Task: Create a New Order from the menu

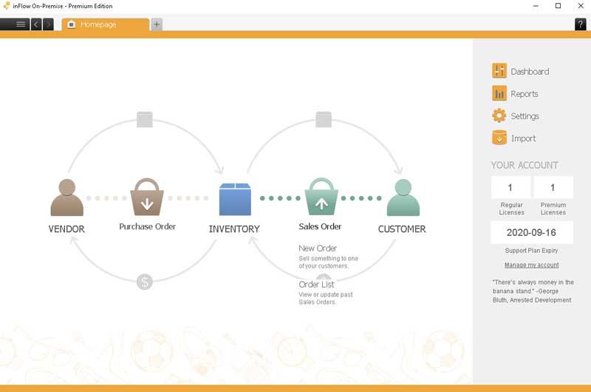Action: click(318, 249)
